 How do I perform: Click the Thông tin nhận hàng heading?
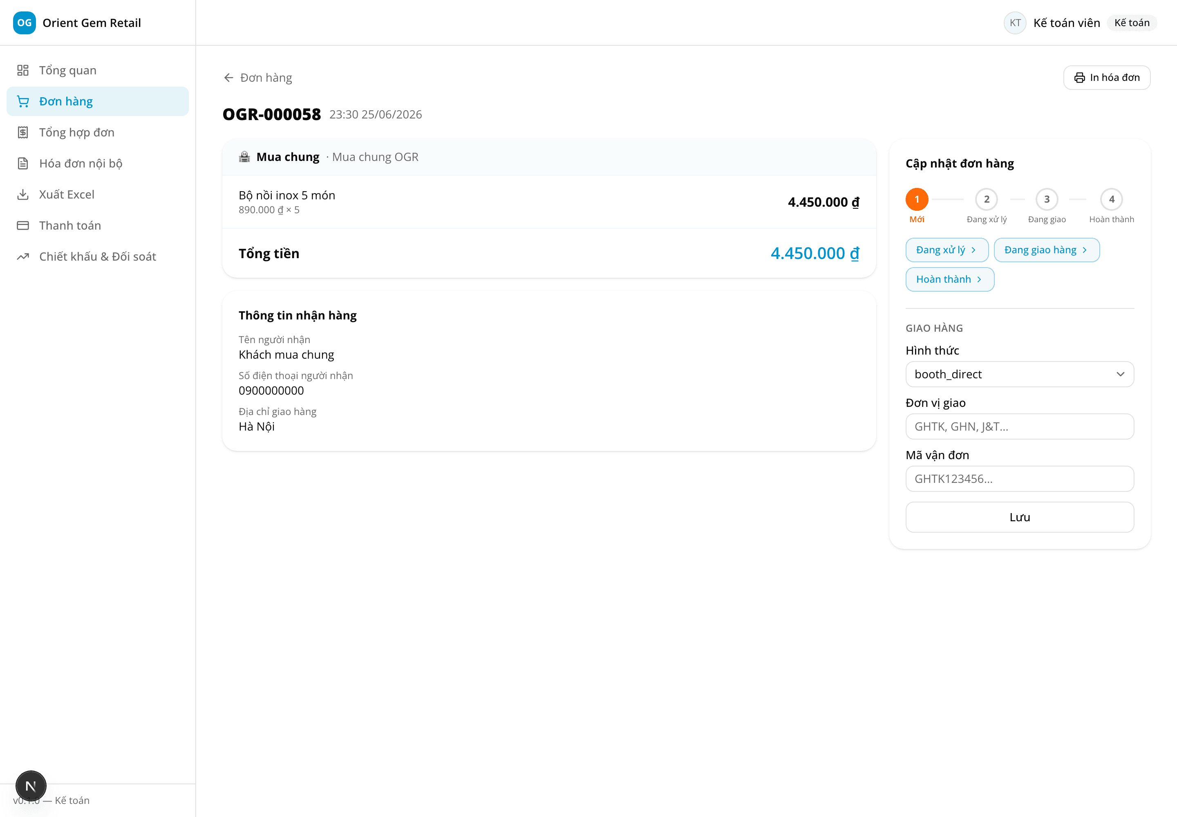(298, 315)
